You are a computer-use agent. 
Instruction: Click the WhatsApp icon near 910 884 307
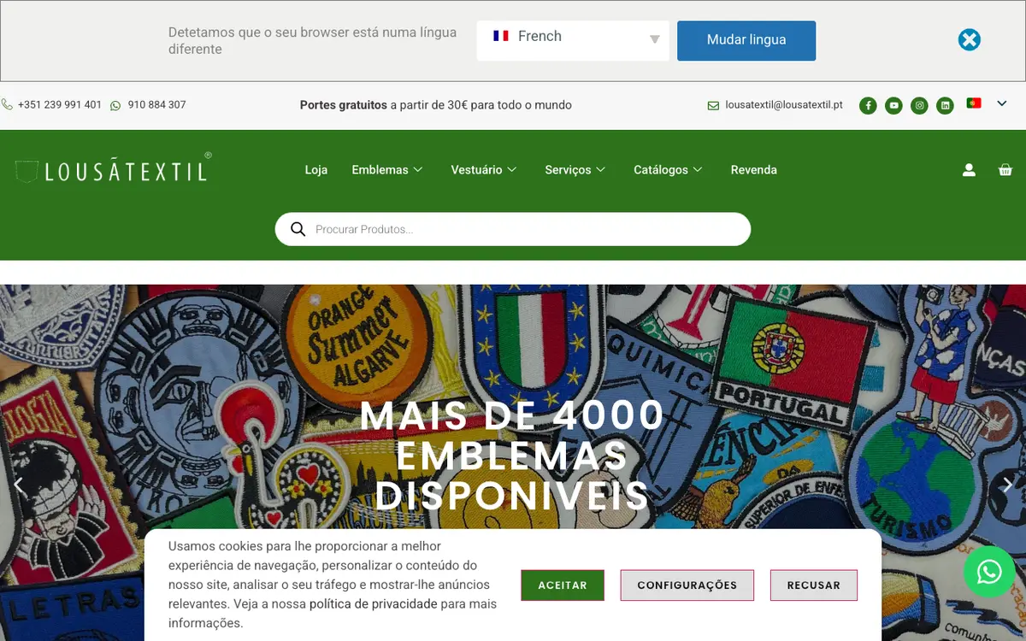coord(115,105)
